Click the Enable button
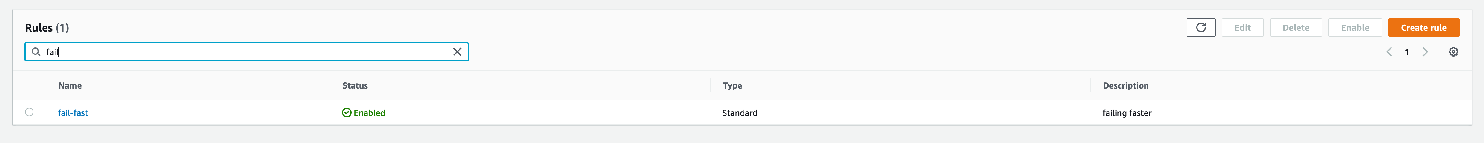The image size is (1484, 143). (x=1354, y=28)
